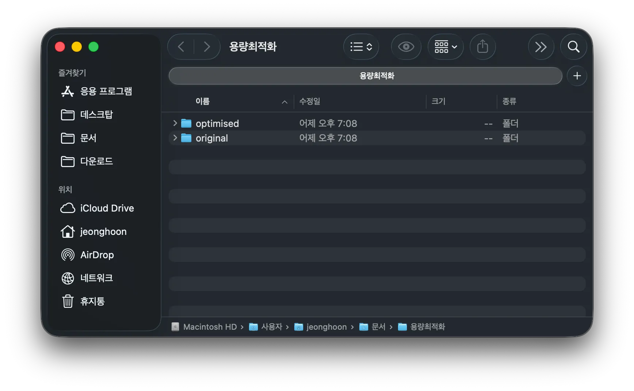Click the house icon beside jeonghoon

pyautogui.click(x=68, y=231)
